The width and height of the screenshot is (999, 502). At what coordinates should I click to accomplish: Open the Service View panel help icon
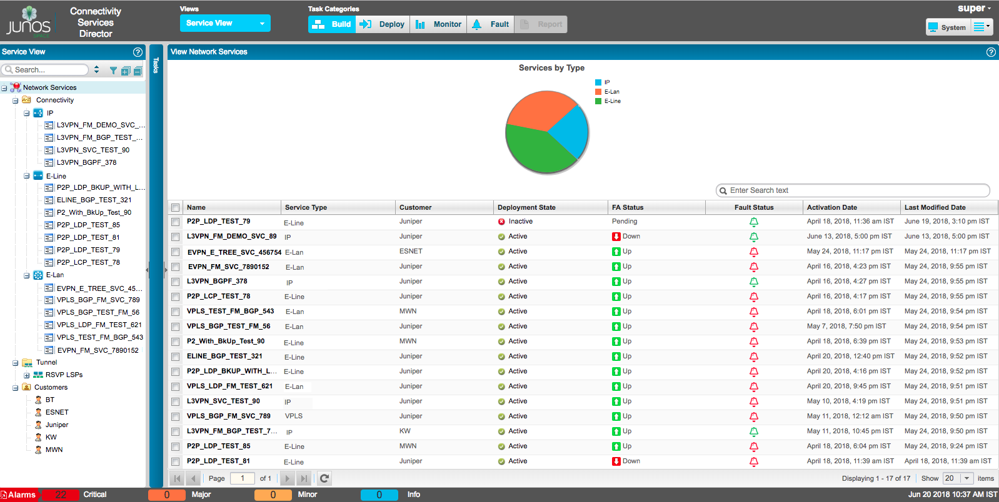click(x=138, y=52)
